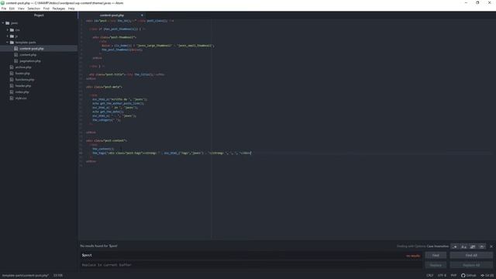Viewport: 496px width, 279px height.
Task: Change the PHP grammar selector
Action: coord(453,276)
